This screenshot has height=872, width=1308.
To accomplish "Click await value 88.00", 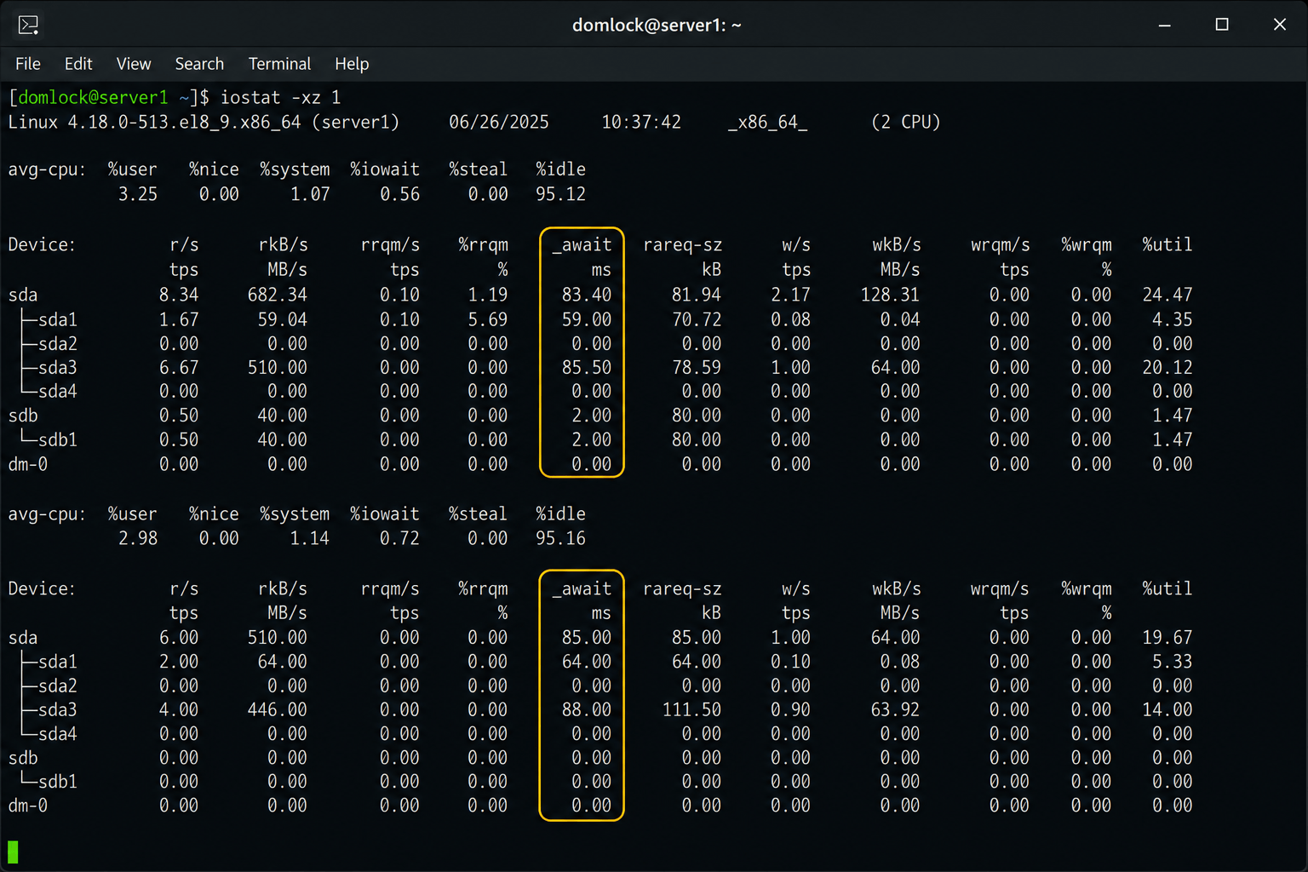I will (587, 709).
